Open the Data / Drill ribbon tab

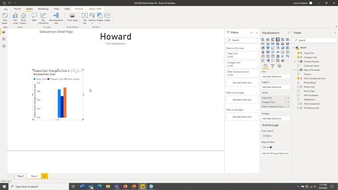[95, 9]
